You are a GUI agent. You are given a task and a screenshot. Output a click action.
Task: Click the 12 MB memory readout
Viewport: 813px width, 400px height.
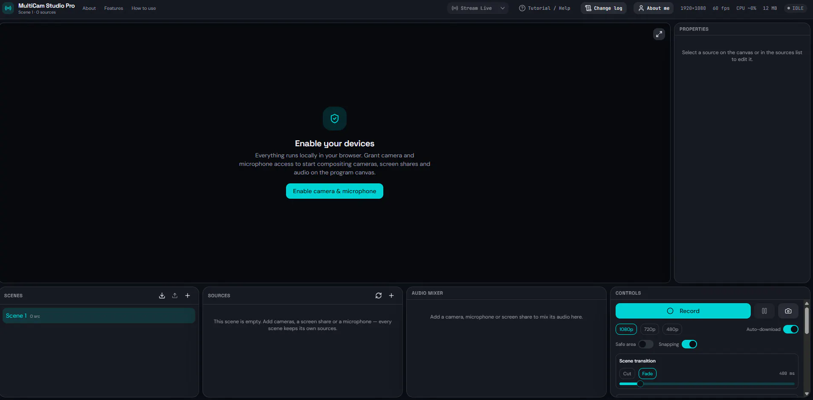point(770,8)
